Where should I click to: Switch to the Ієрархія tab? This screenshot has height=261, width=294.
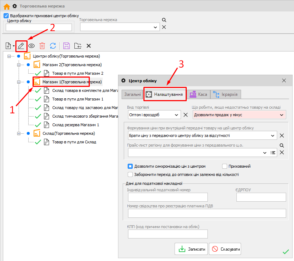[227, 94]
